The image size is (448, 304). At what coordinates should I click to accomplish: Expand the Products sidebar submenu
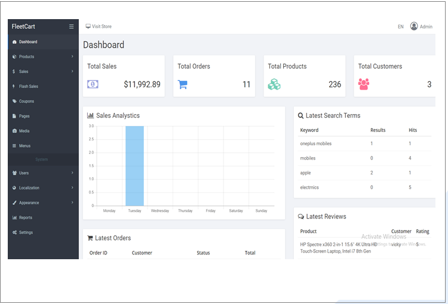pyautogui.click(x=72, y=57)
